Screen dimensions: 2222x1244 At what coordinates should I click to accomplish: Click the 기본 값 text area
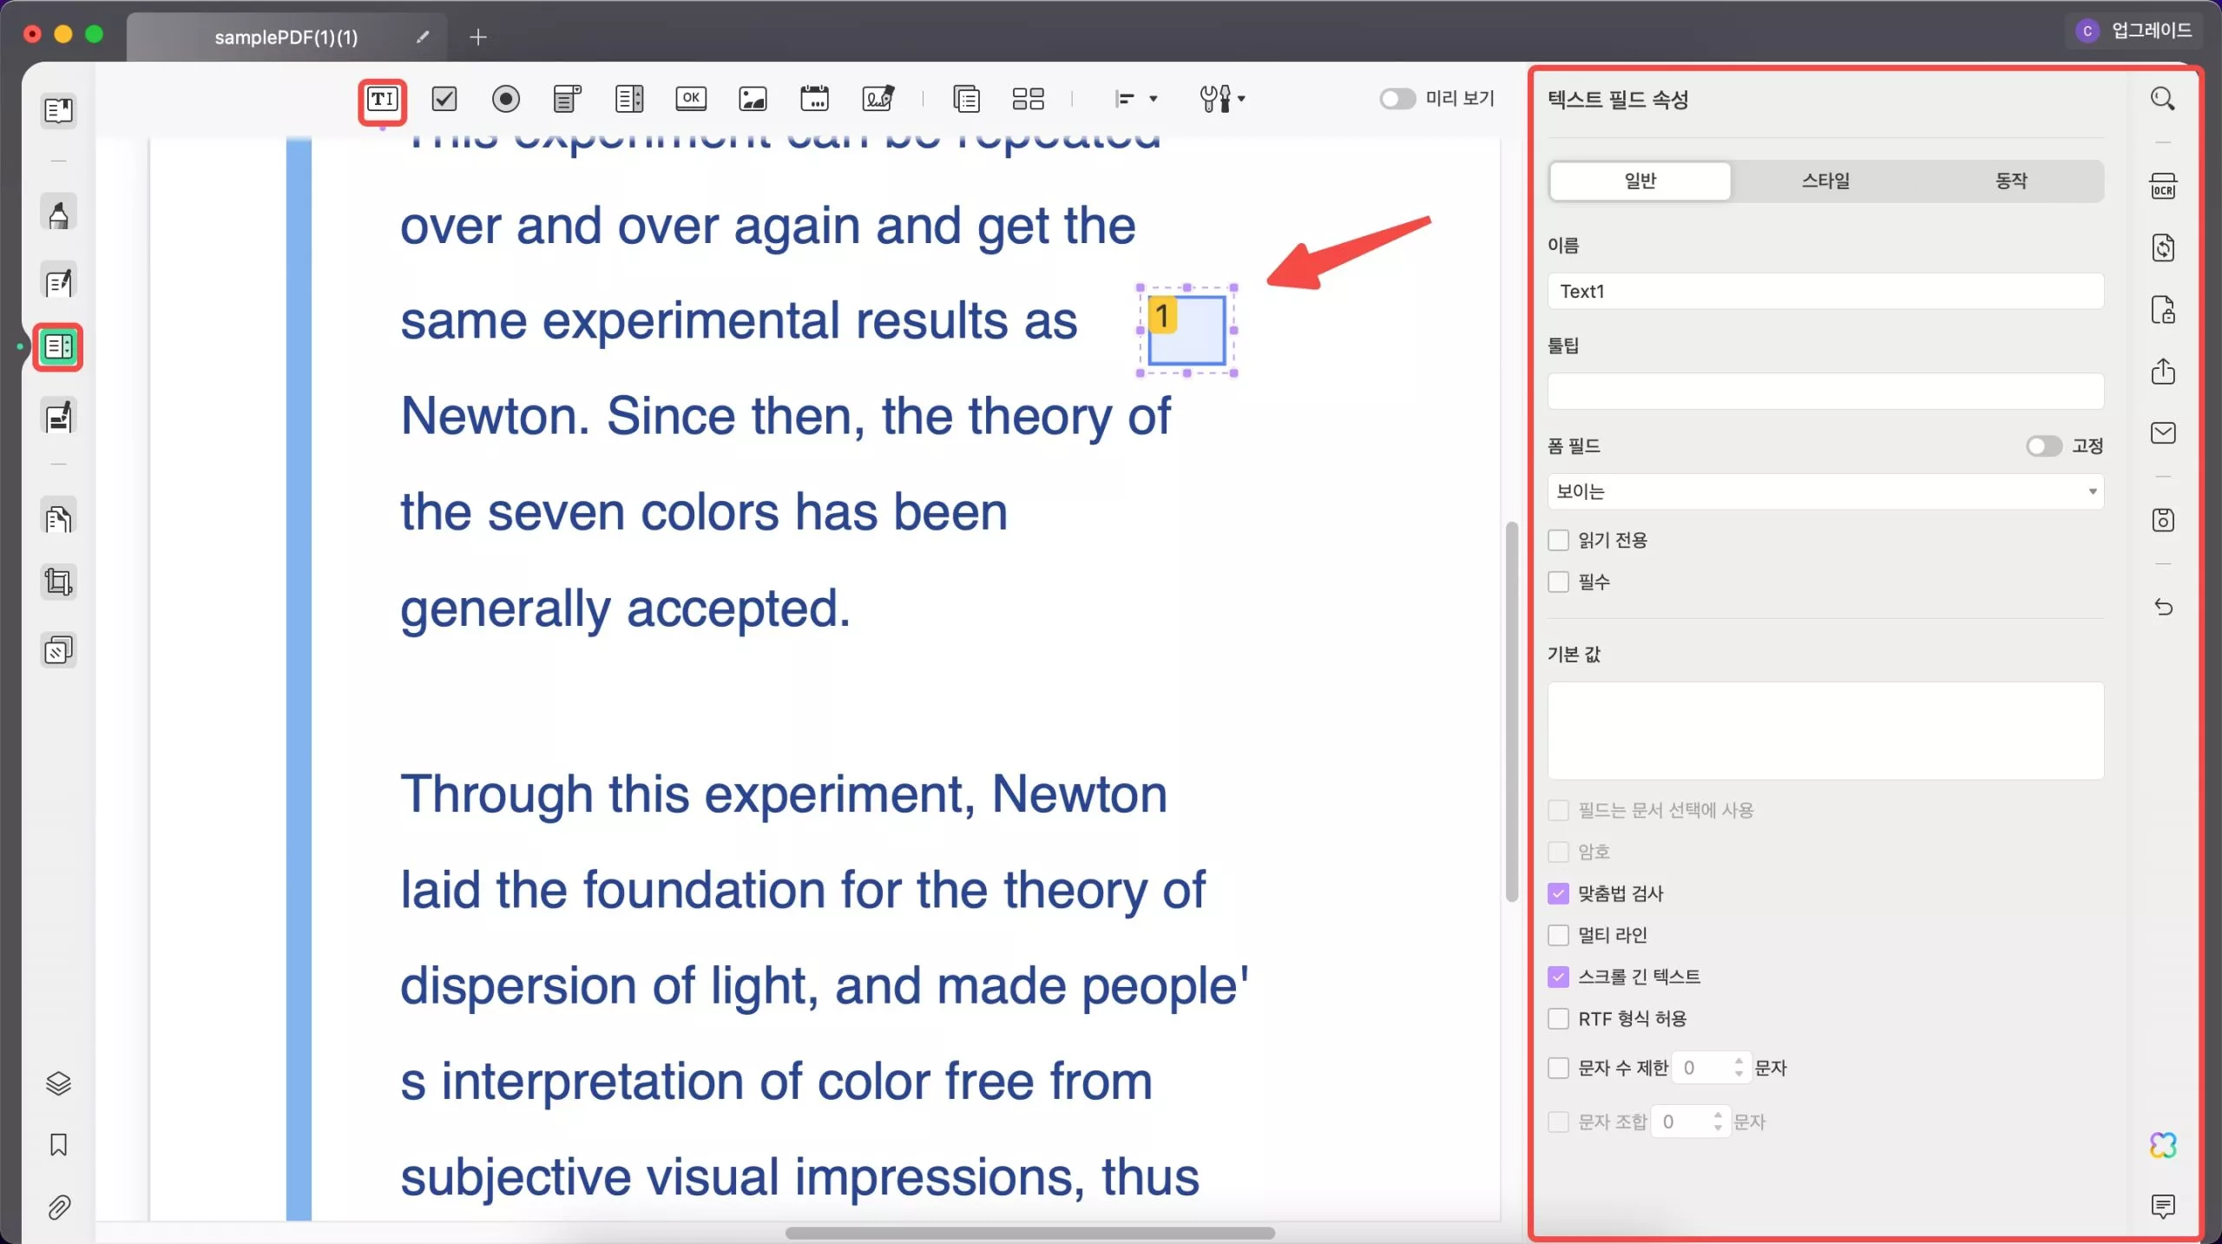click(x=1825, y=731)
